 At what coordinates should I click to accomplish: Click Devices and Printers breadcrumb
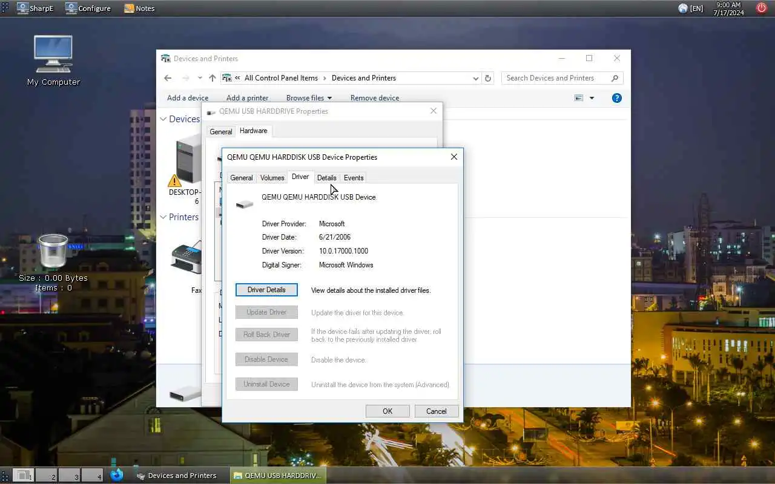[x=363, y=78]
